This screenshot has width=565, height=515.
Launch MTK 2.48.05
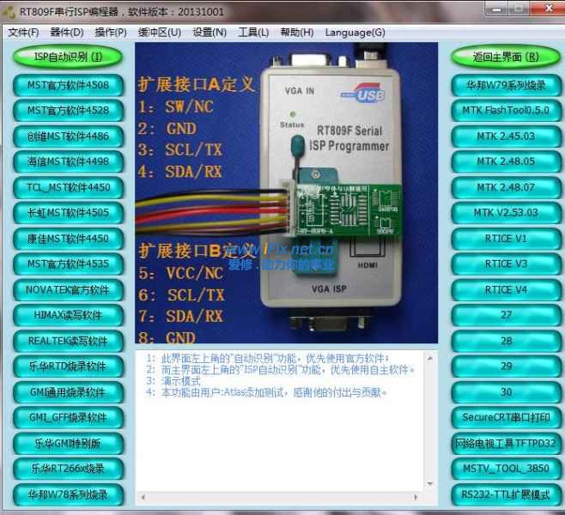(x=506, y=161)
